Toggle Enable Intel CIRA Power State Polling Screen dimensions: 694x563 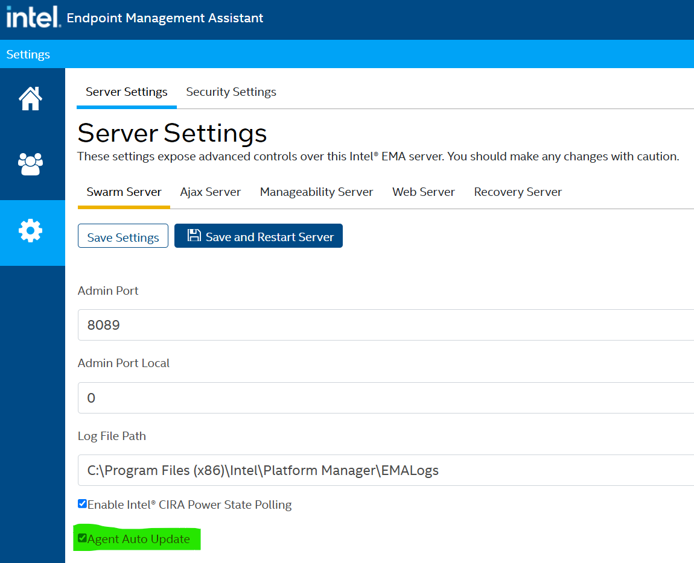coord(82,504)
